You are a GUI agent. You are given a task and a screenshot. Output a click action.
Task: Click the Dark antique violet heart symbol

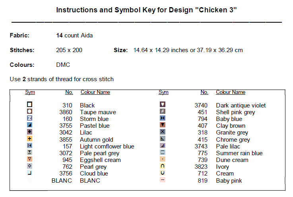coord(163,105)
